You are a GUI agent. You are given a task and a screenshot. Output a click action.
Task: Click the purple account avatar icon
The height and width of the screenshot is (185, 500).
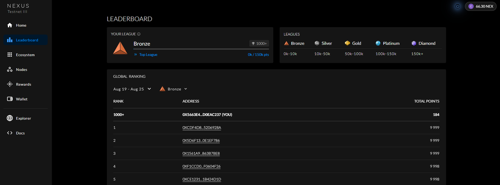(471, 6)
